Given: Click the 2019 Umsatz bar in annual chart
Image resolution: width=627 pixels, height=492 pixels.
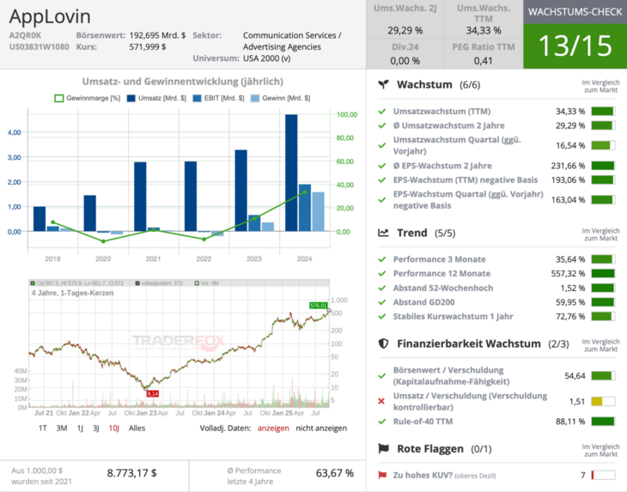Looking at the screenshot, I should [x=40, y=219].
